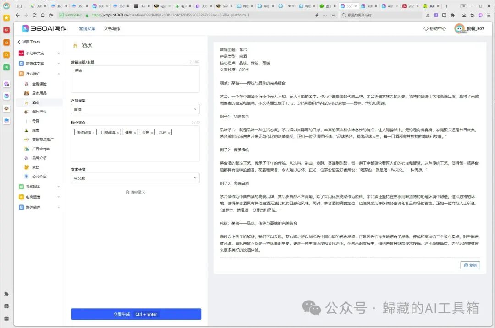
Task: Expand the 媒体稿件 section
Action: (x=39, y=207)
